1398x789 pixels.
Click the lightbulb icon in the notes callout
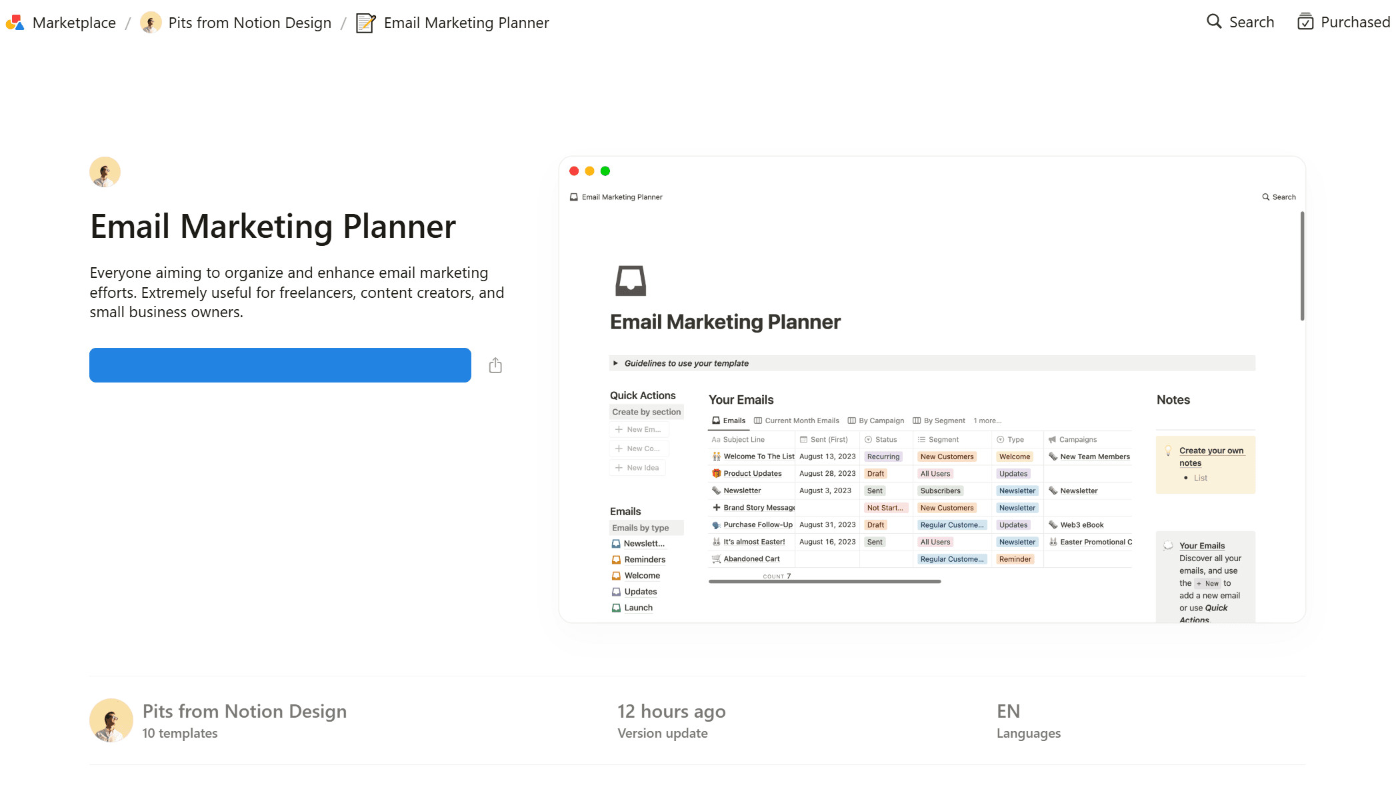click(1168, 450)
